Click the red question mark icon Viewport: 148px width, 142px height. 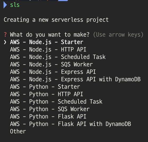coord(5,35)
